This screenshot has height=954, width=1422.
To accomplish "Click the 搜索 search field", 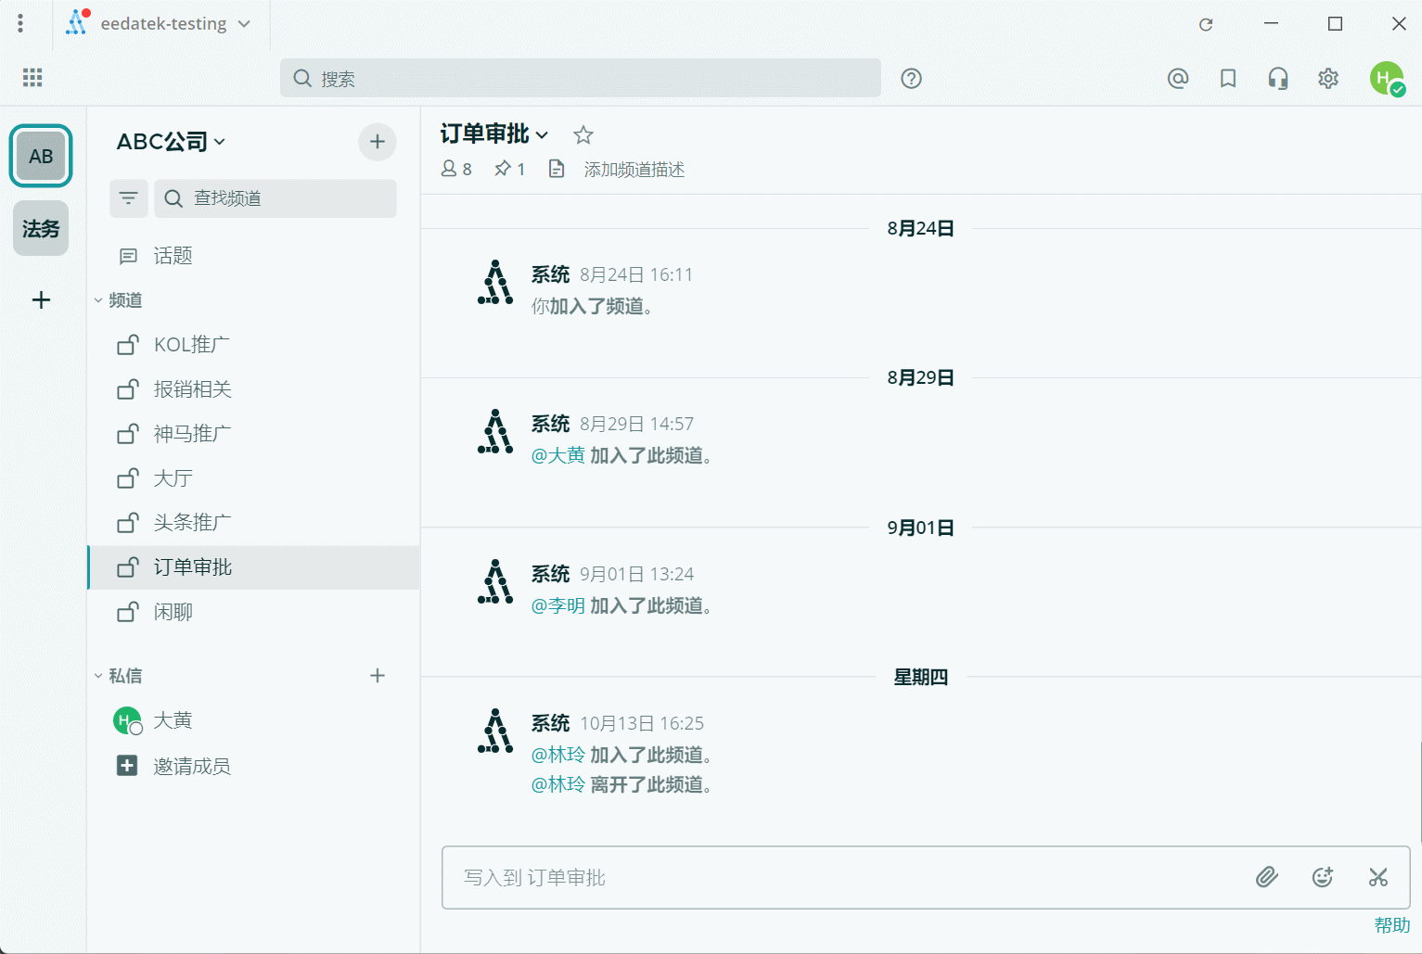I will coord(581,78).
